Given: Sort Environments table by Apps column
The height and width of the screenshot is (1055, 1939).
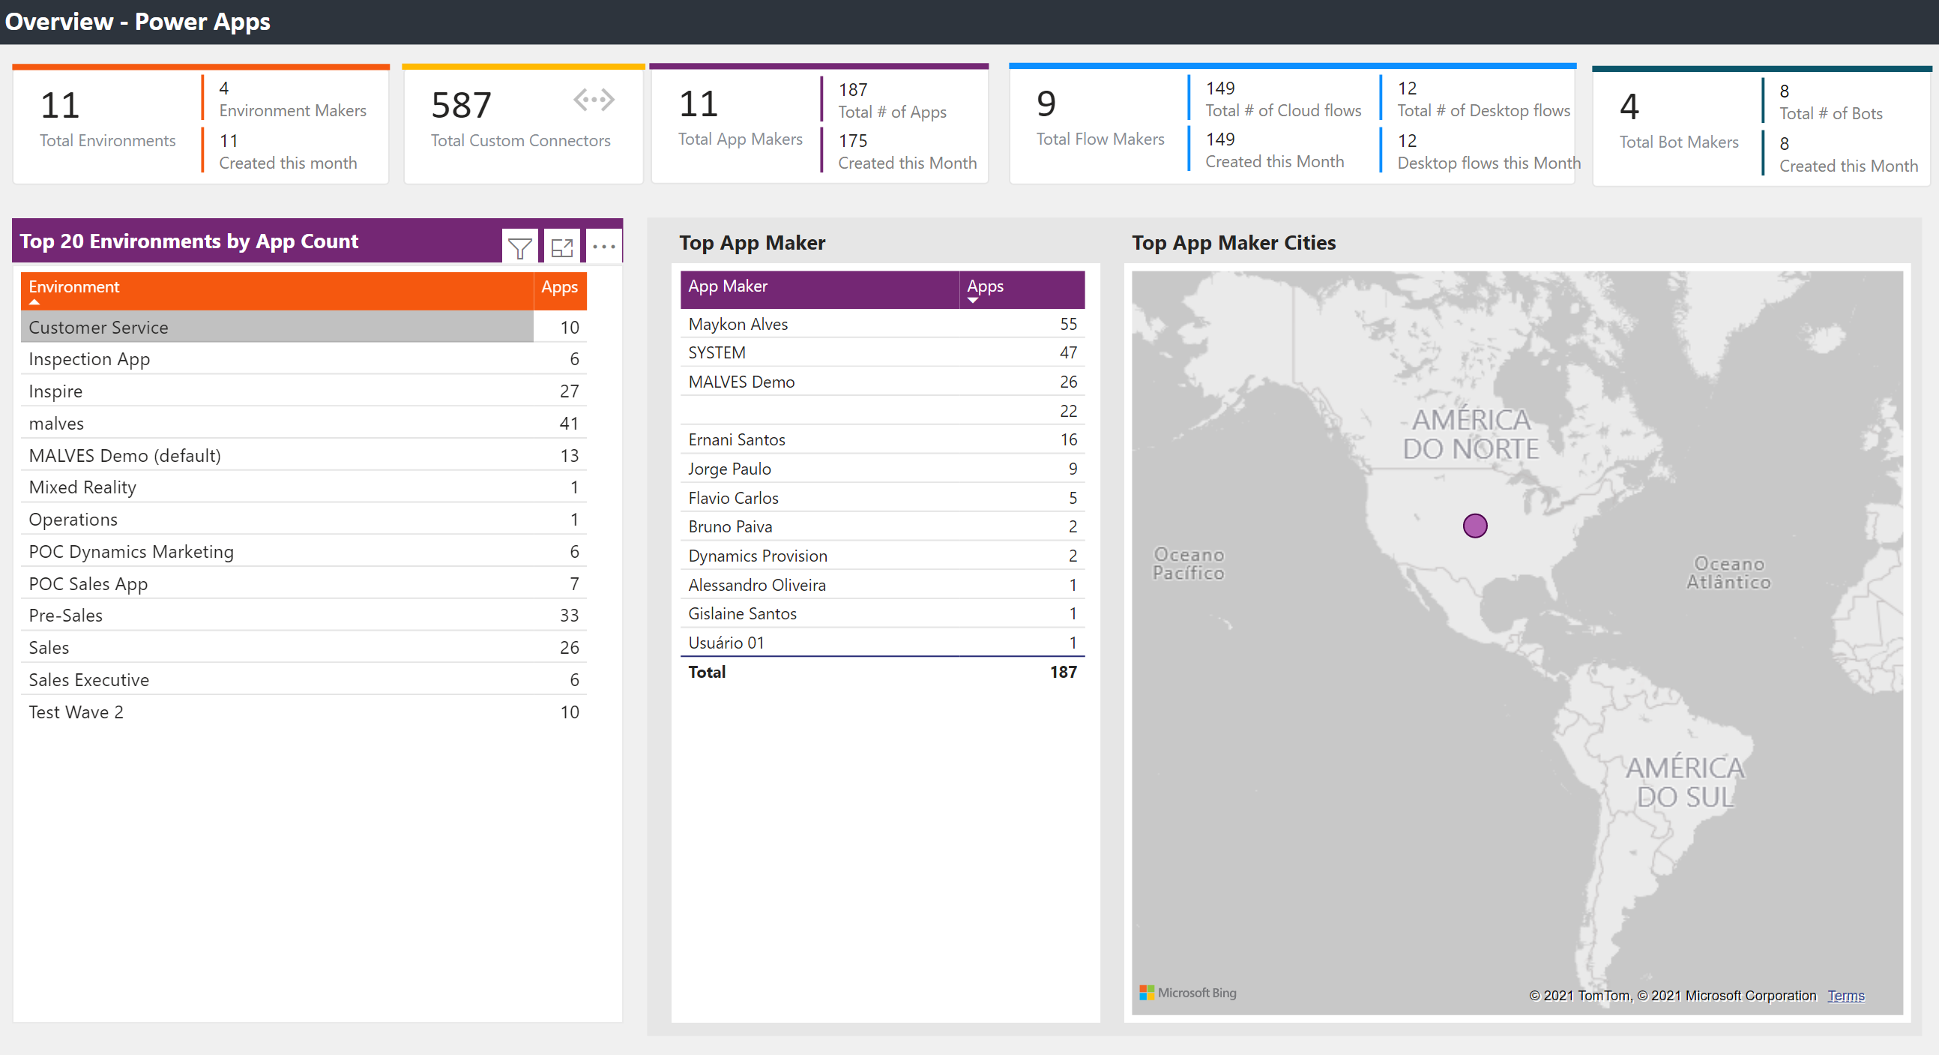Looking at the screenshot, I should (x=558, y=287).
